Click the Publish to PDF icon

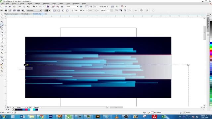coord(62,7)
